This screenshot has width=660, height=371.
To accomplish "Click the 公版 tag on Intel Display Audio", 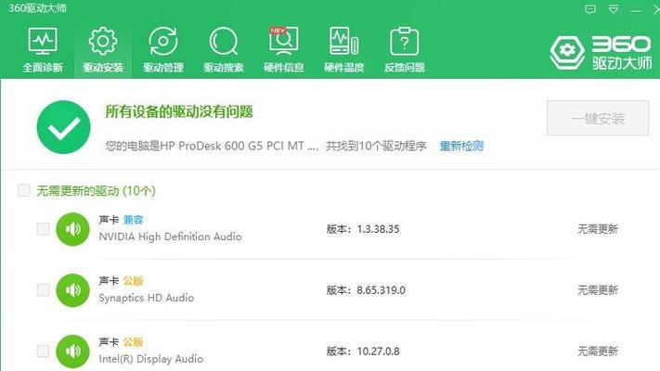I will click(x=134, y=342).
